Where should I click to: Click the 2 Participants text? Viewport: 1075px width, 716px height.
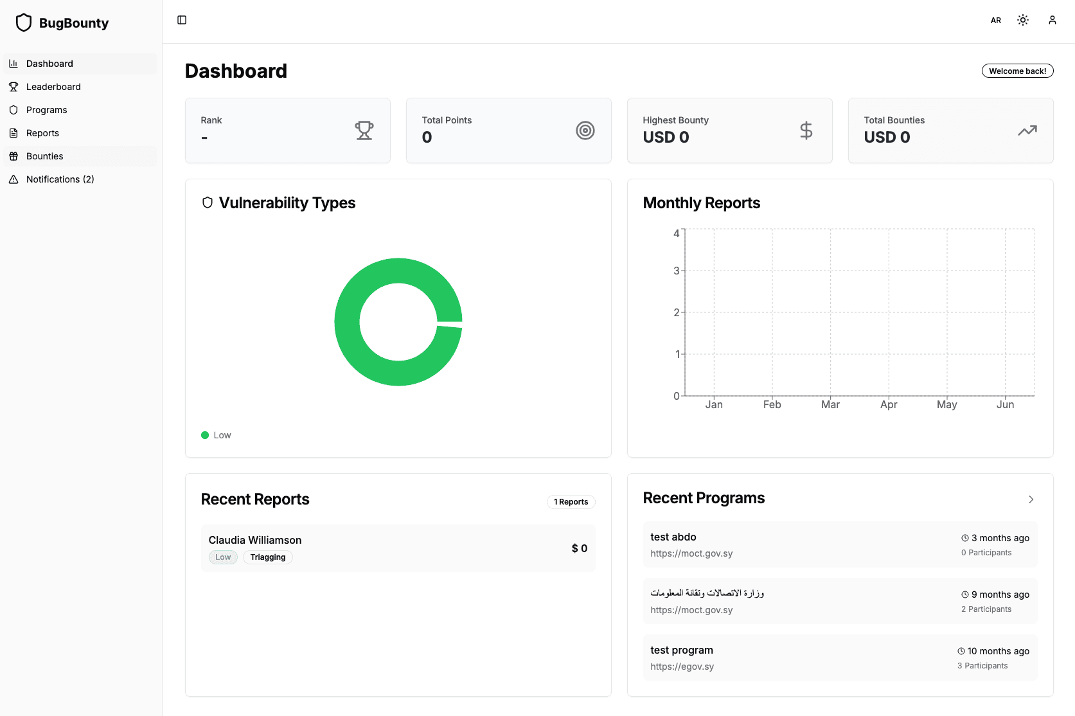986,609
